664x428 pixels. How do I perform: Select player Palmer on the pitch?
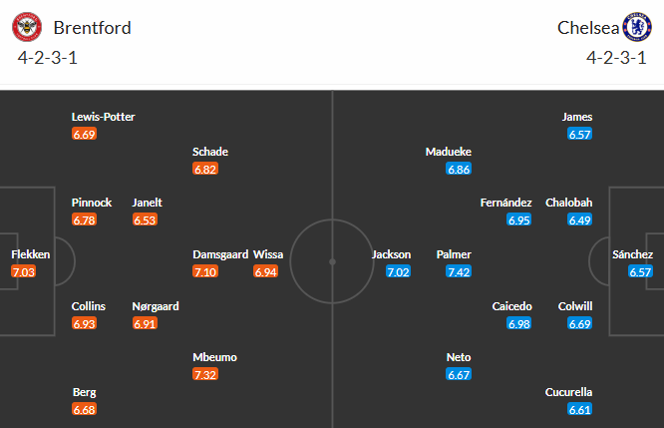[x=454, y=254]
